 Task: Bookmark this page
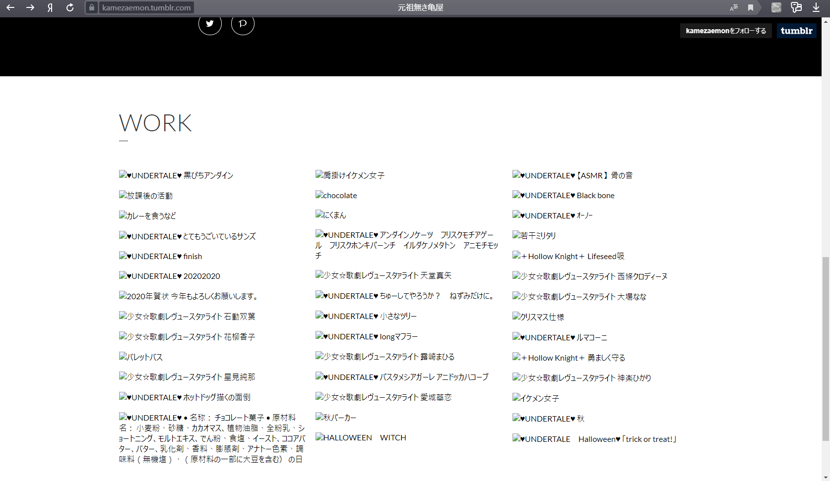pos(751,7)
